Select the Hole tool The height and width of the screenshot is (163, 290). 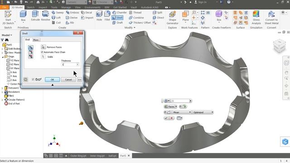pyautogui.click(x=99, y=16)
